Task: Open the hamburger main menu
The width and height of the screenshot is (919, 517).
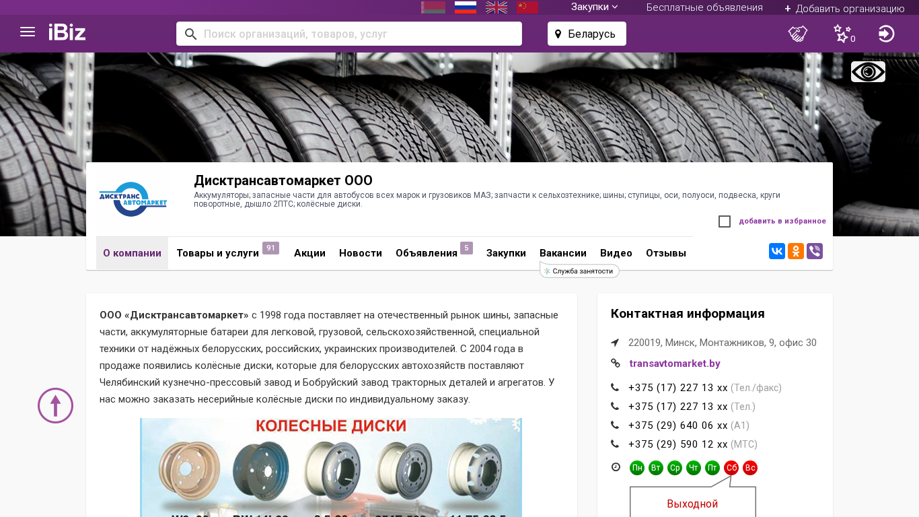Action: (x=28, y=32)
